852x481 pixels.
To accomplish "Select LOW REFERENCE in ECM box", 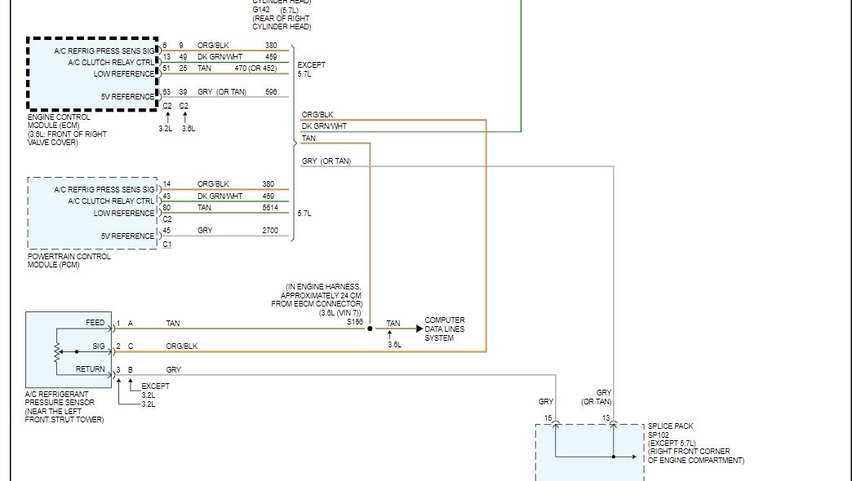I will [x=124, y=74].
